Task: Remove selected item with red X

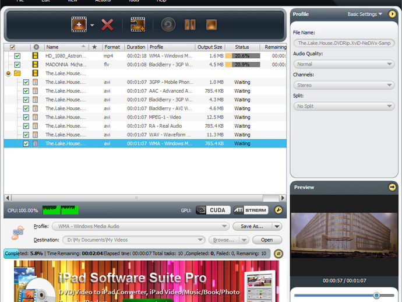Action: [107, 25]
